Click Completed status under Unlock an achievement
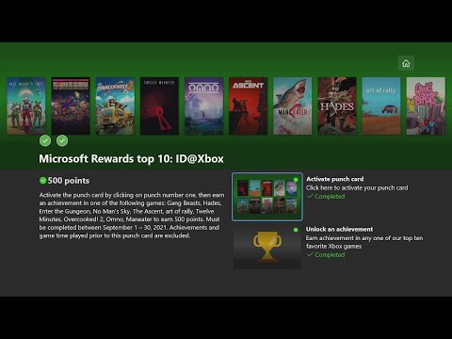452x339 pixels. click(x=326, y=254)
